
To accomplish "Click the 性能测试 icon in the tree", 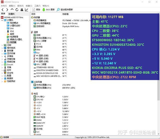I will tap(5, 81).
